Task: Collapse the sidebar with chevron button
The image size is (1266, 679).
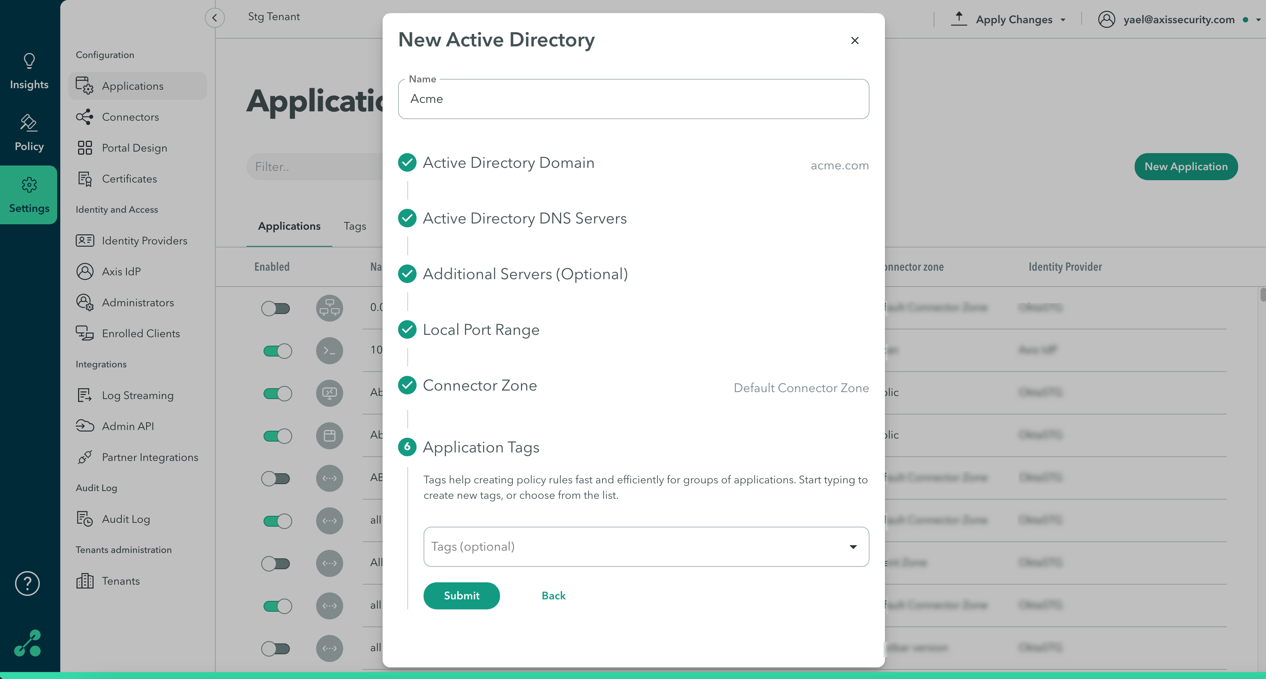Action: tap(215, 18)
